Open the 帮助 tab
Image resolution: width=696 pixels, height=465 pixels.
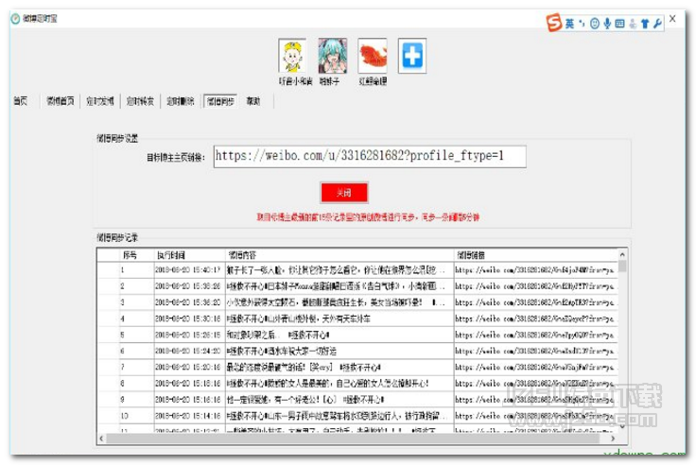click(253, 101)
